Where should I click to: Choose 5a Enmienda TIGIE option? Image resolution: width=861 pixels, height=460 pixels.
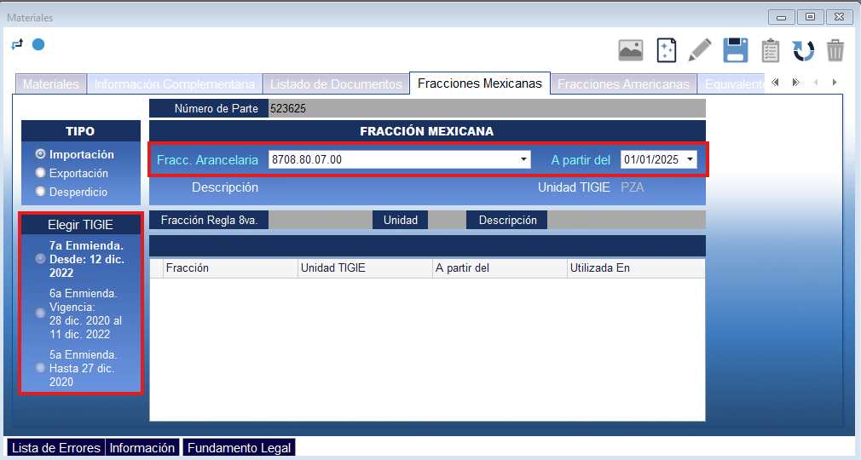pos(40,368)
